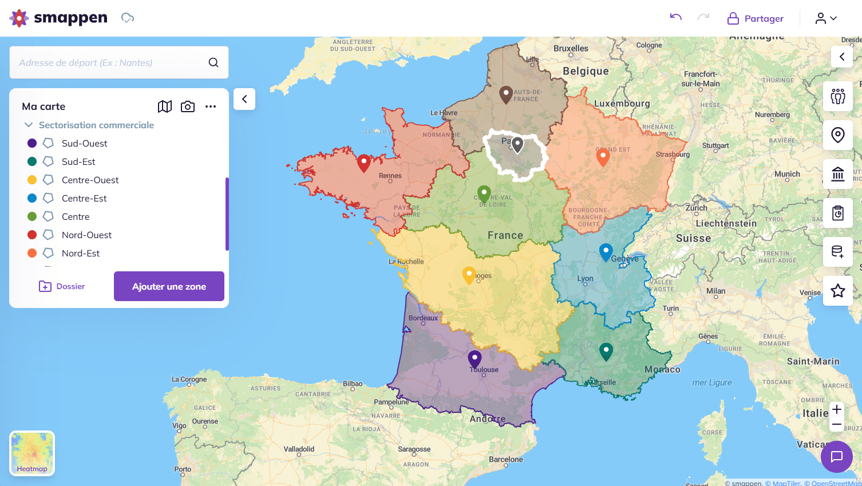Open favorites via the star icon
The width and height of the screenshot is (862, 486).
[837, 290]
